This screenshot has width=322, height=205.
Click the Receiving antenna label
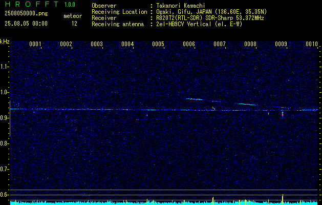pos(118,24)
